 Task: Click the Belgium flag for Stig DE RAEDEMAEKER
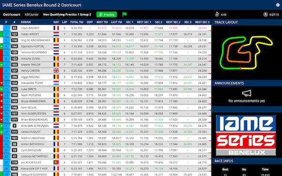[56, 40]
